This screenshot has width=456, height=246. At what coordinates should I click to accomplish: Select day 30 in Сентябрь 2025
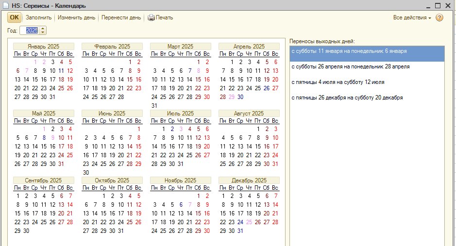pyautogui.click(x=26, y=231)
